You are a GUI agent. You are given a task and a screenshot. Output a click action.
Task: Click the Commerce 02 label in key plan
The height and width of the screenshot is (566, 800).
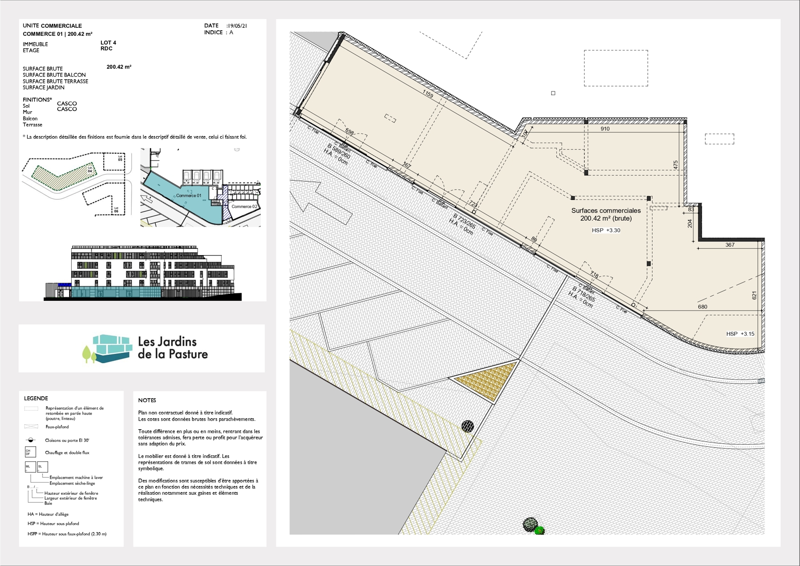click(x=244, y=207)
